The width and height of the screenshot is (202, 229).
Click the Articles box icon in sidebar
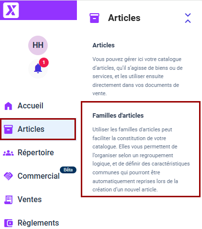(8, 129)
